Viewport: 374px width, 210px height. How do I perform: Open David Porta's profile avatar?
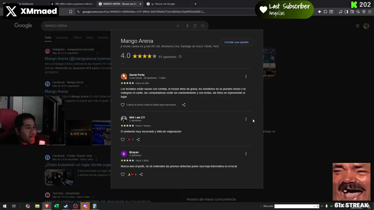[124, 76]
